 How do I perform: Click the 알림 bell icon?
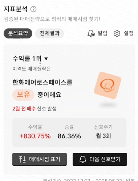pyautogui.click(x=91, y=33)
